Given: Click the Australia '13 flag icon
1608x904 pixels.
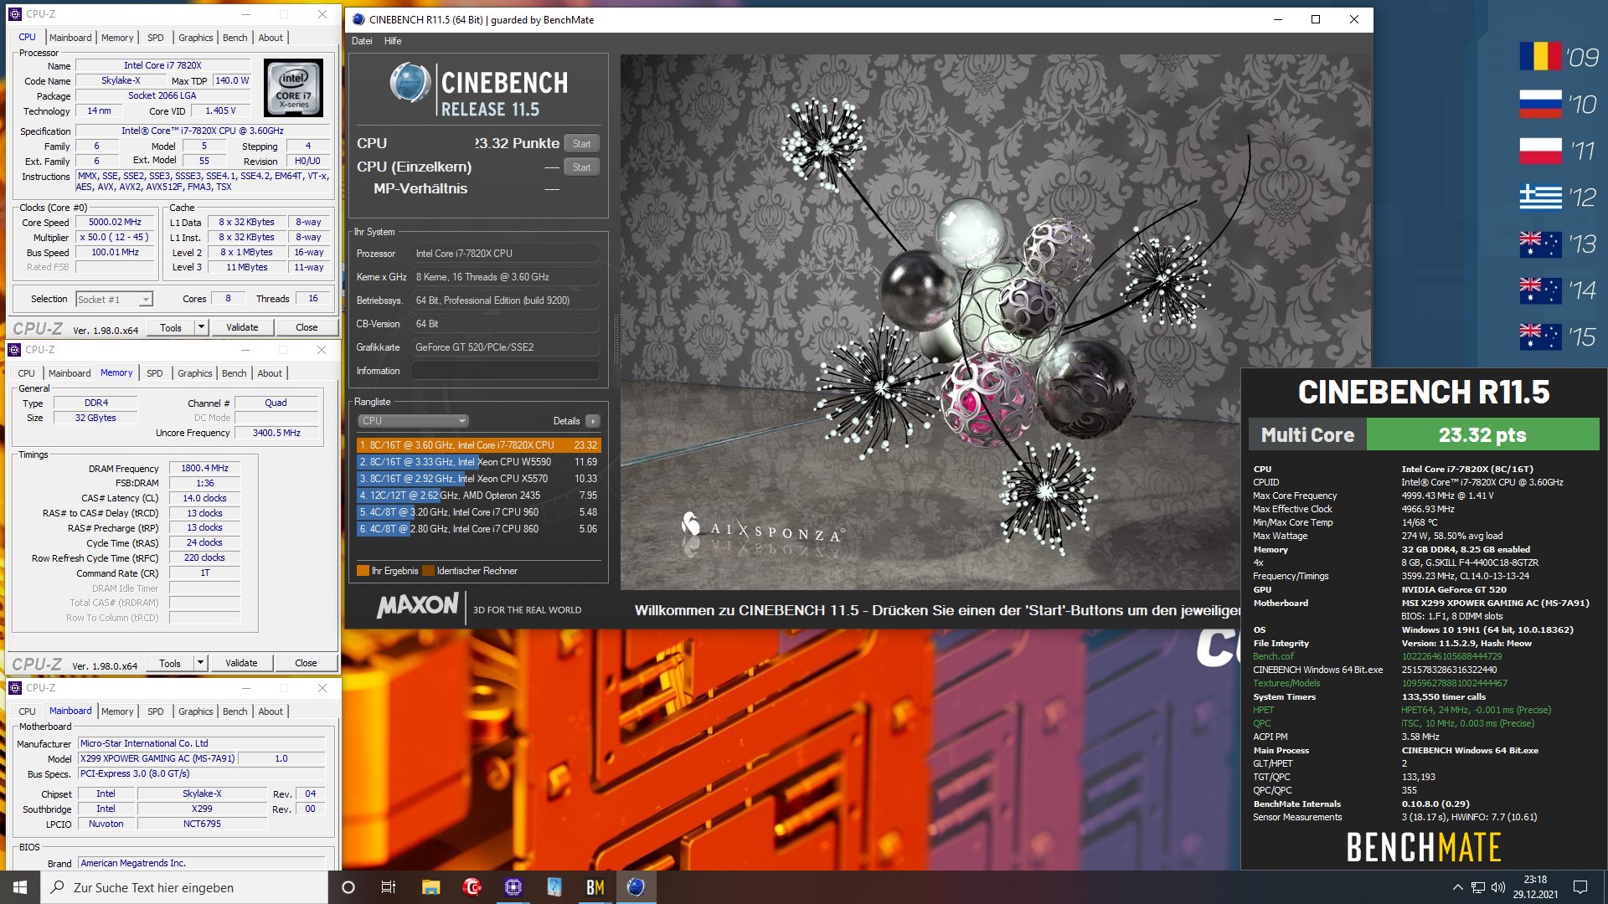Looking at the screenshot, I should (x=1541, y=244).
